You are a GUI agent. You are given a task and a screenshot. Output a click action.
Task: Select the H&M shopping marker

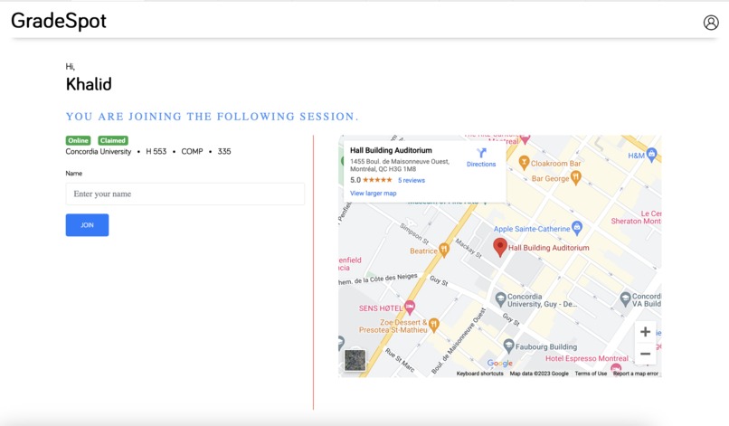(x=651, y=155)
